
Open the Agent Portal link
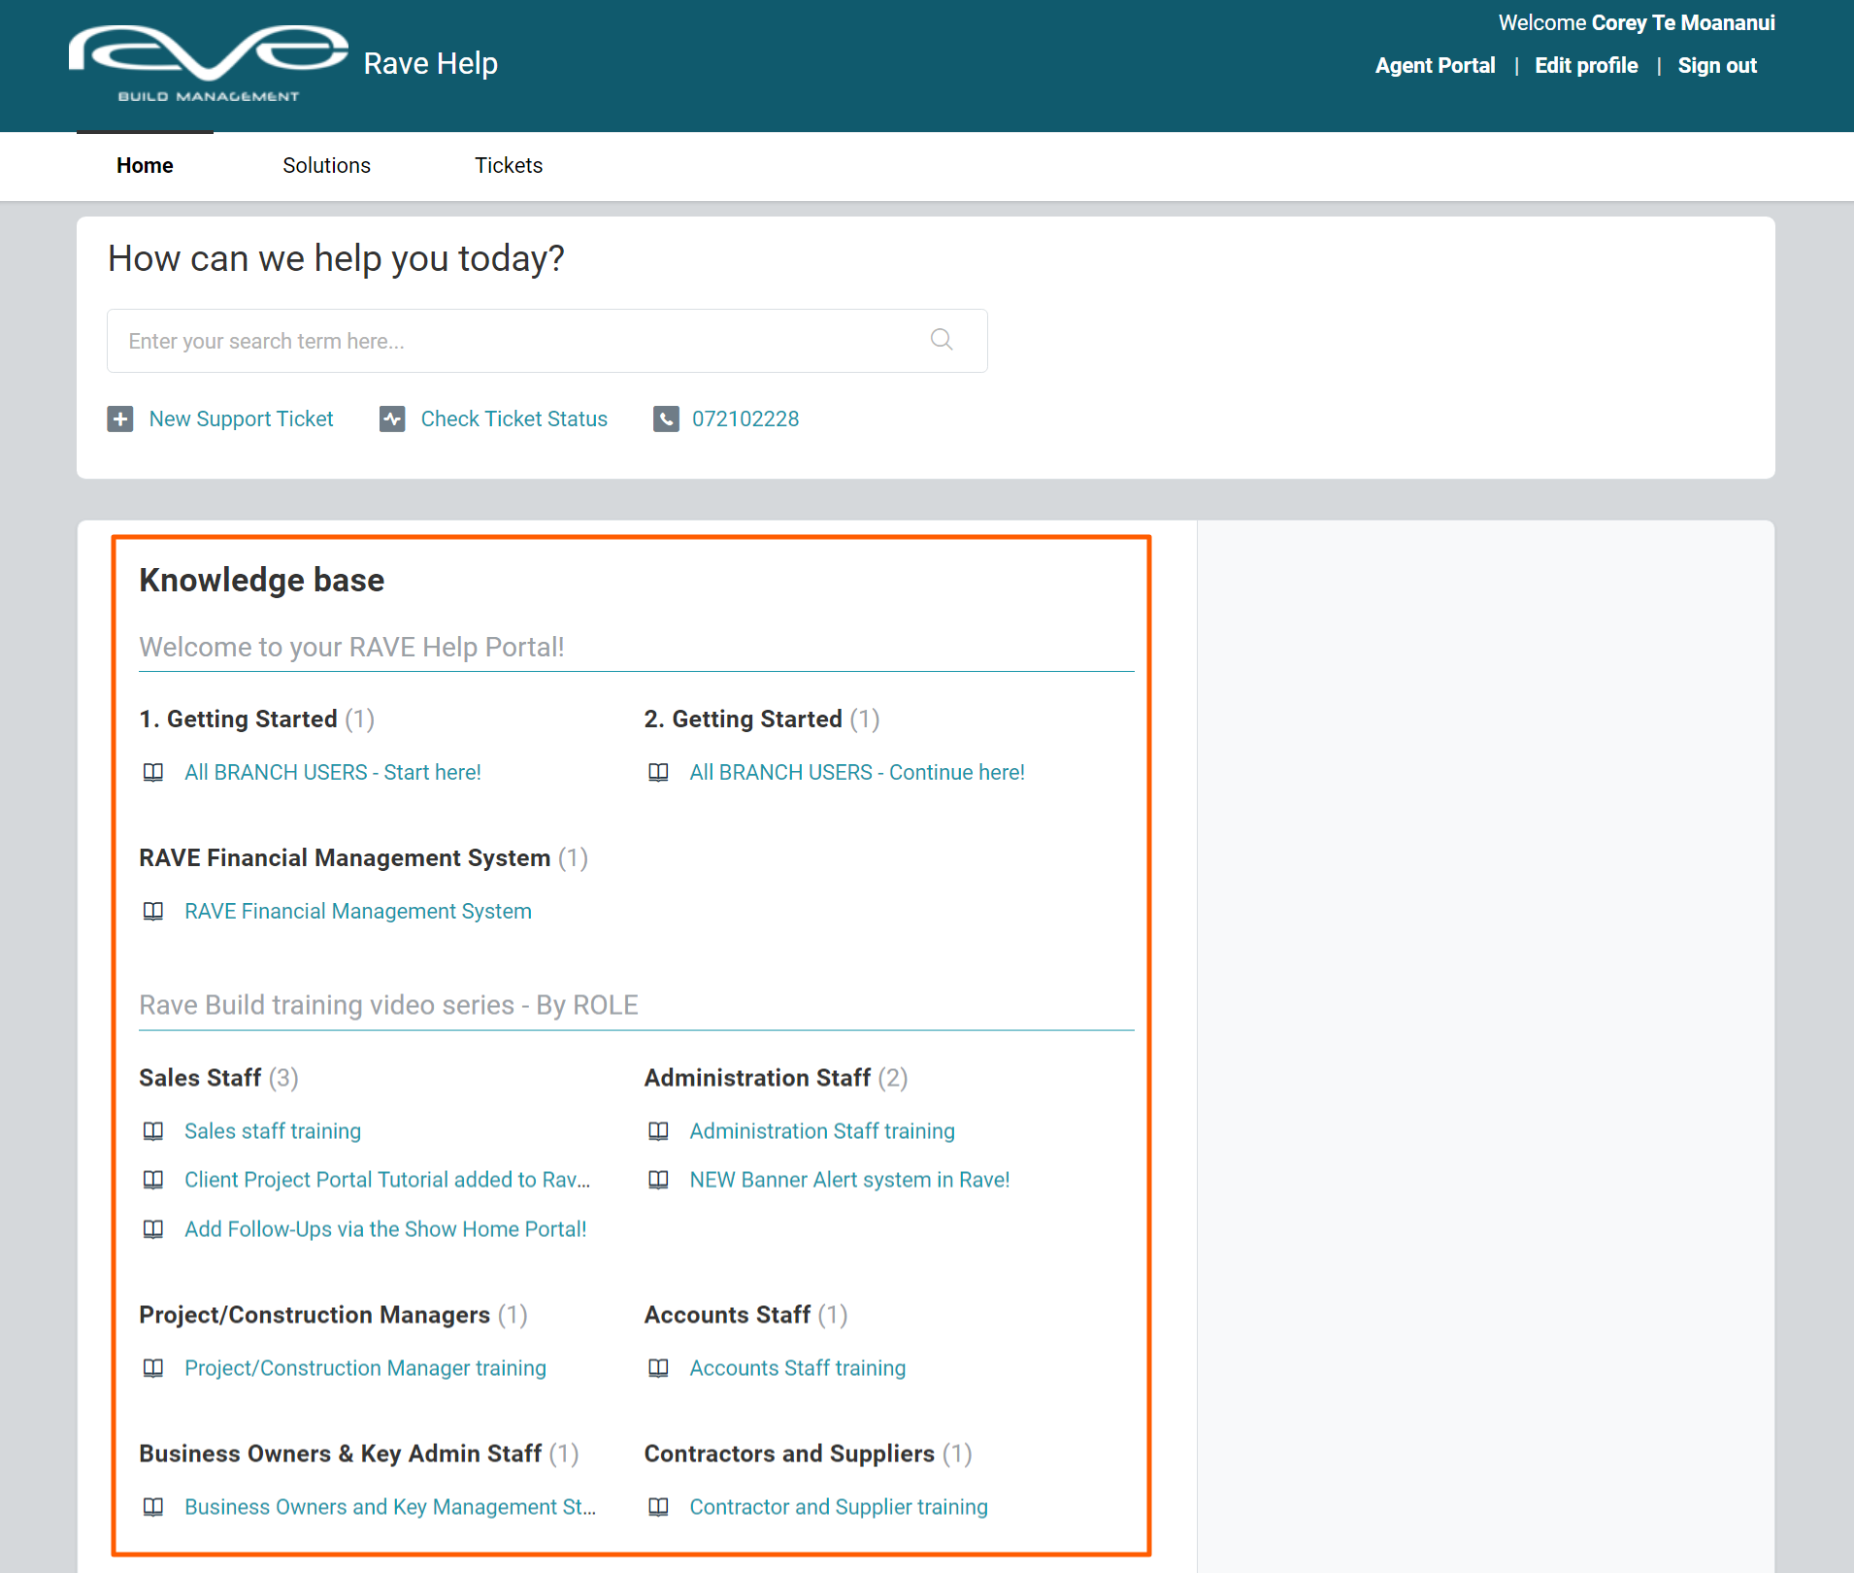pyautogui.click(x=1435, y=66)
